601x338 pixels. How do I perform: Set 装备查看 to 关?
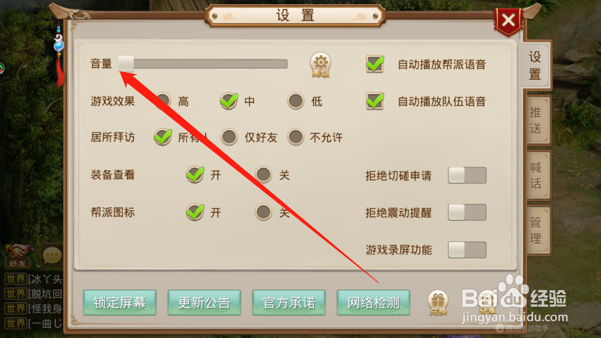coord(263,175)
